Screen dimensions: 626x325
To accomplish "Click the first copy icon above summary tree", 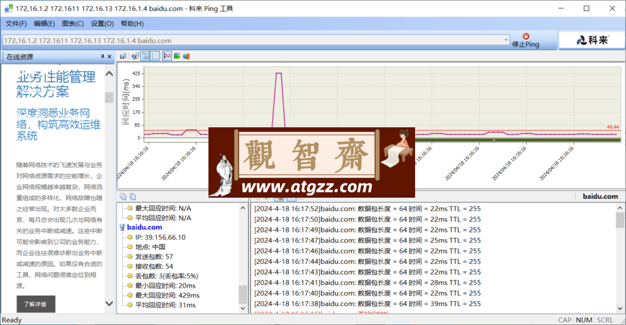I will 123,196.
